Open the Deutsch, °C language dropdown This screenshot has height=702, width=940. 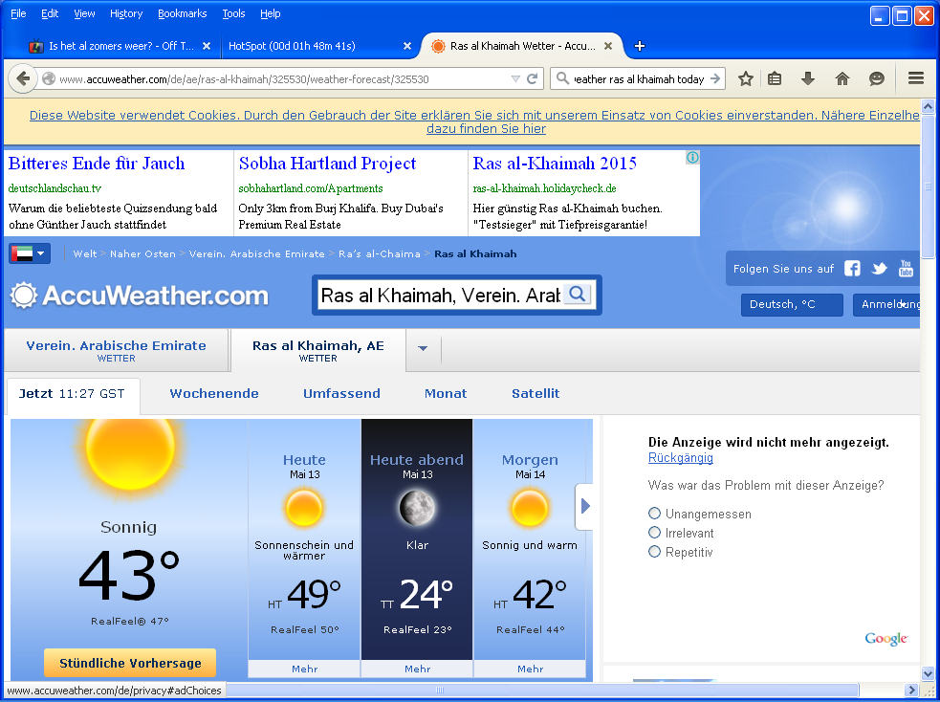[791, 305]
